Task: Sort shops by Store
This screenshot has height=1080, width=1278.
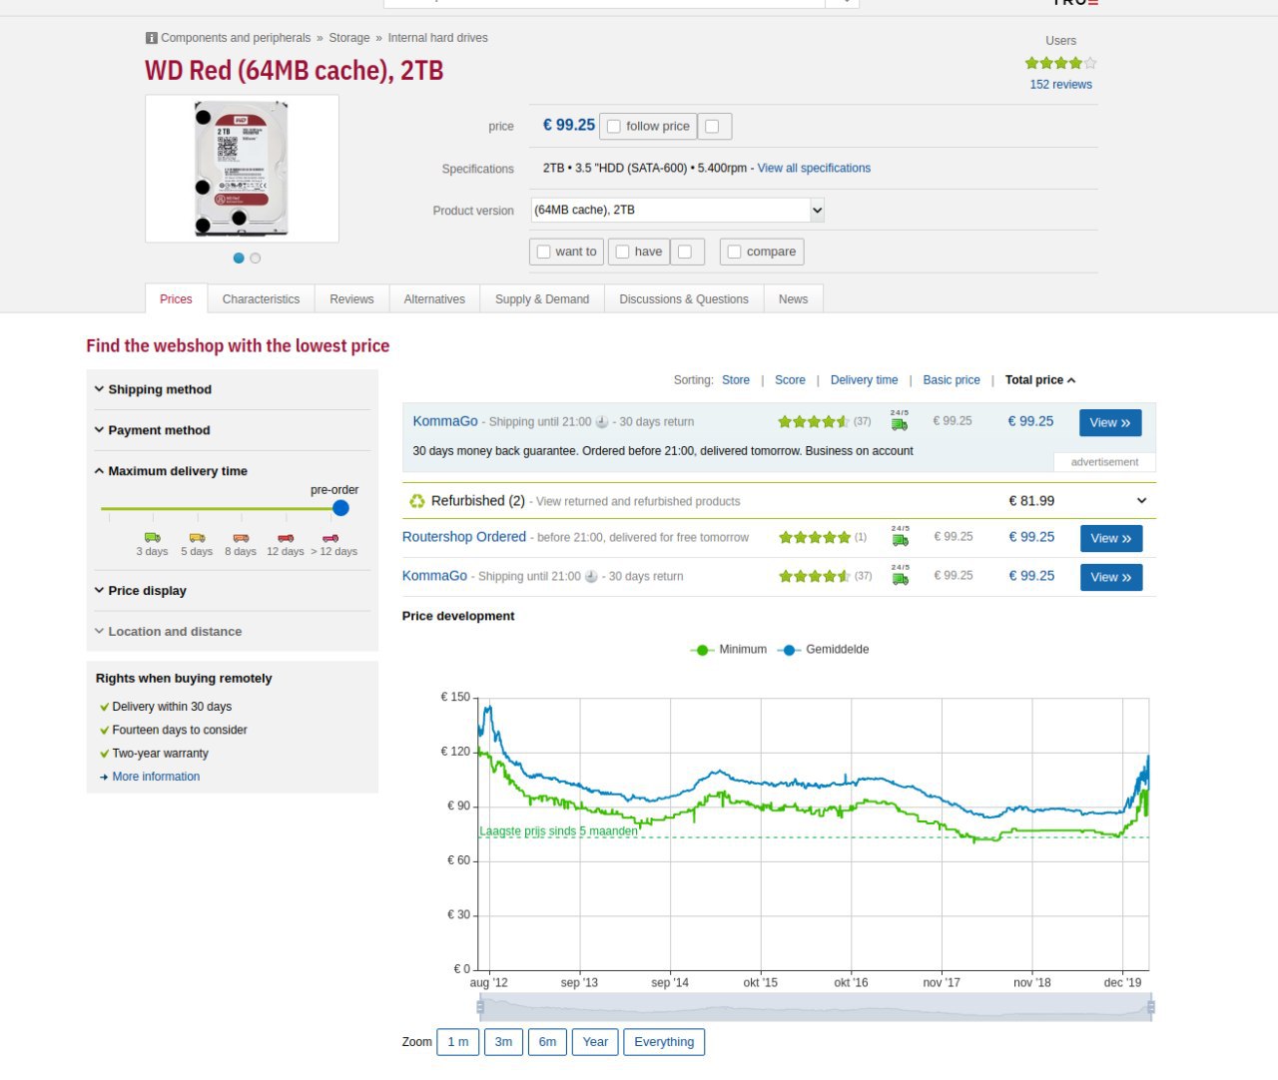Action: (736, 380)
